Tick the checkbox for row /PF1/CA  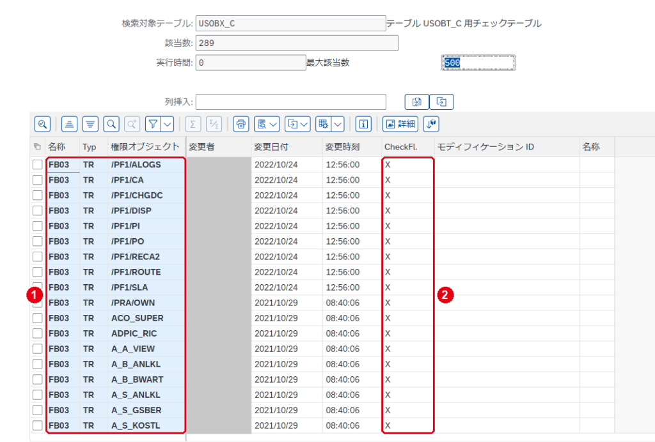38,180
